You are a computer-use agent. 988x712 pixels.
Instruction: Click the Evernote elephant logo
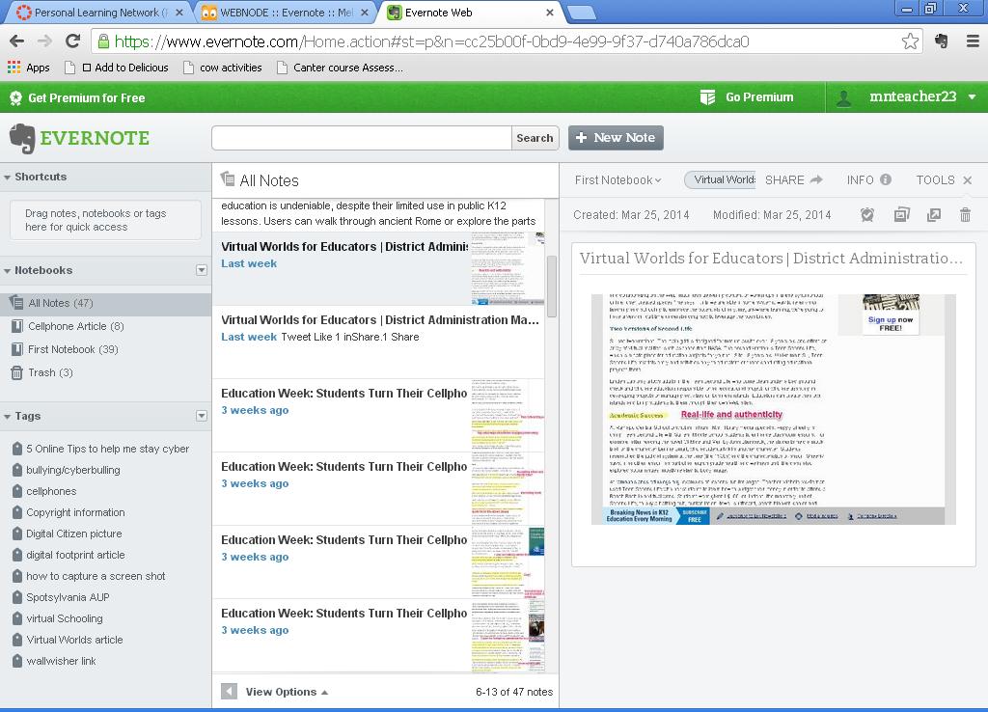23,138
